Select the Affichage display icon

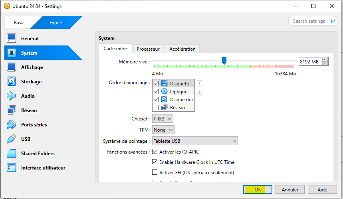12,67
